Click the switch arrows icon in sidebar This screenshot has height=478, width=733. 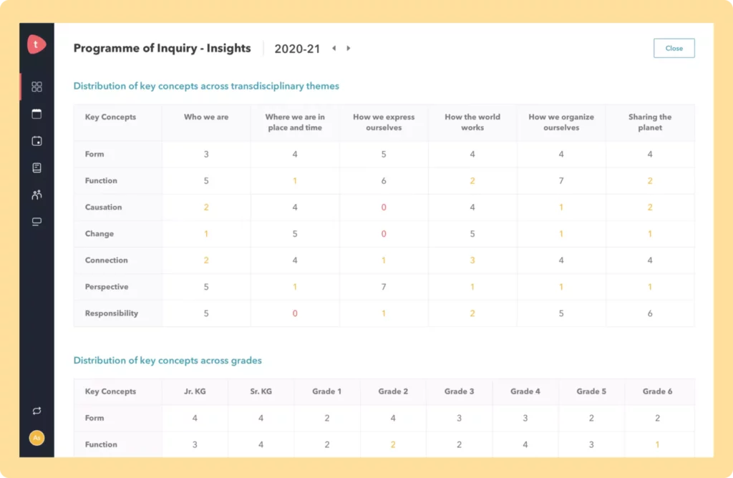37,411
